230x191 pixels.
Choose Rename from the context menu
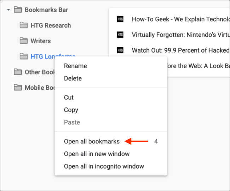click(x=75, y=66)
